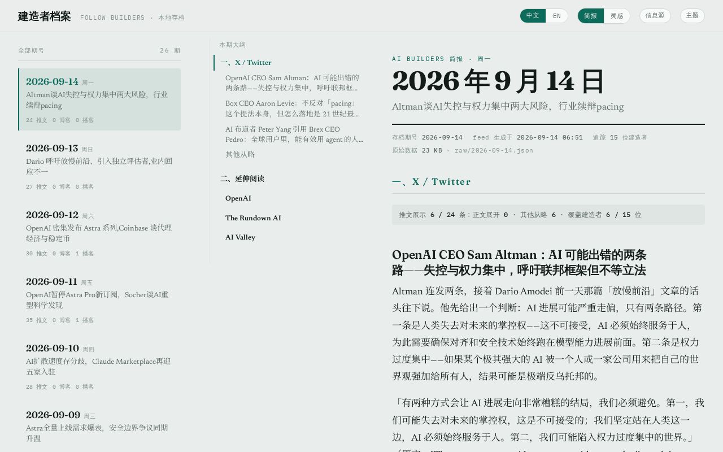
Task: Click the Sam Altman article heading
Action: point(519,262)
